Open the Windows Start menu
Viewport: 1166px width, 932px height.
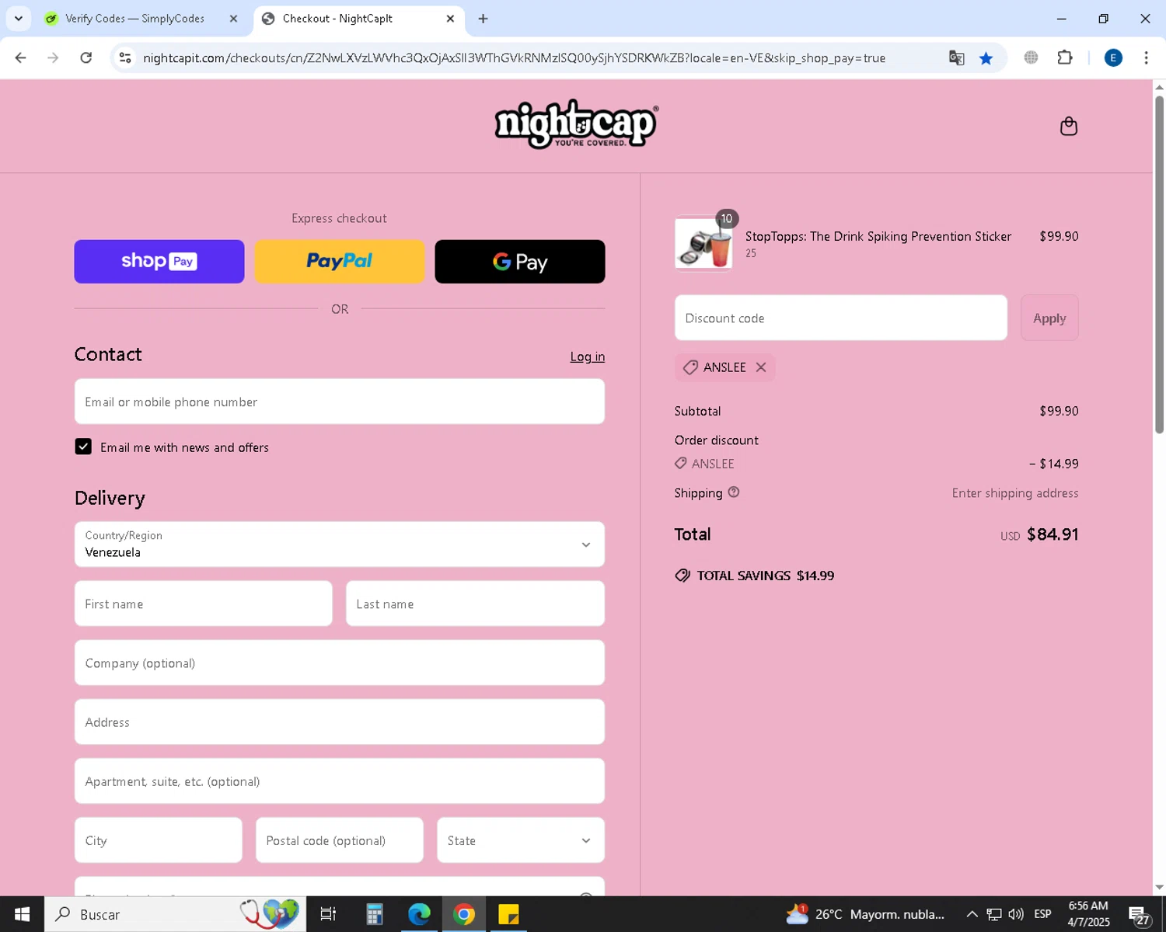pyautogui.click(x=22, y=914)
